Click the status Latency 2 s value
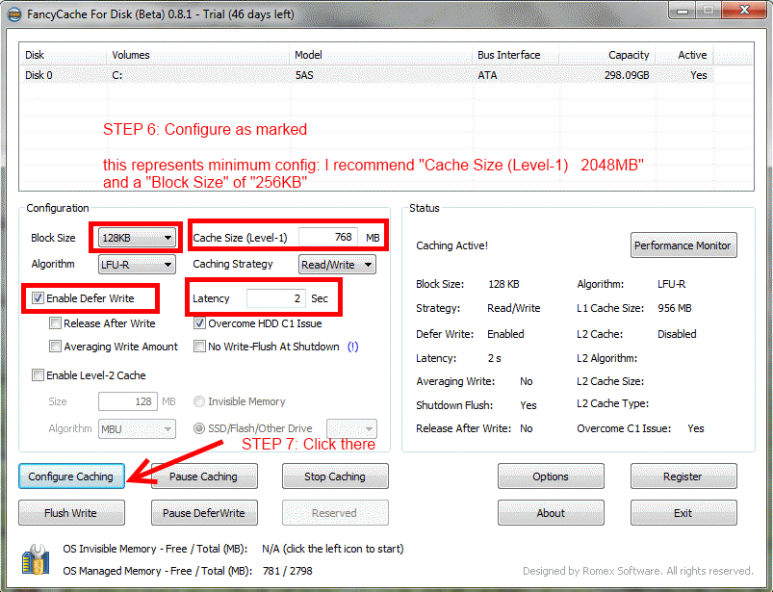The height and width of the screenshot is (592, 773). (495, 358)
